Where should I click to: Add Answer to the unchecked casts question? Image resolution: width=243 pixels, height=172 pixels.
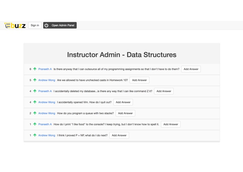pos(139,80)
